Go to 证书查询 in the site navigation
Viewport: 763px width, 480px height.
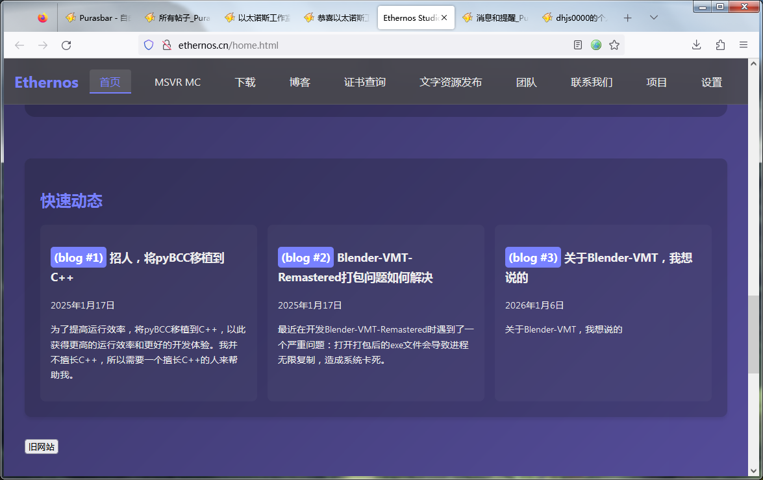click(364, 82)
